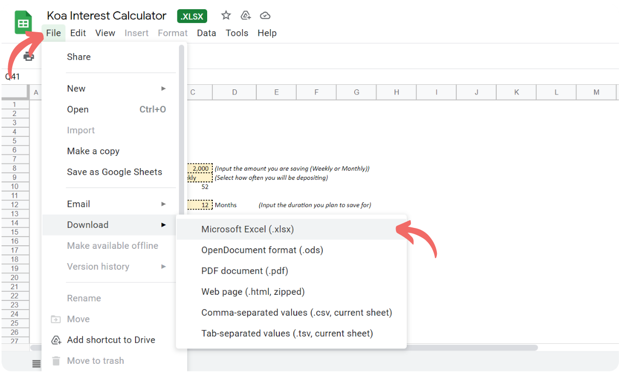Viewport: 619px width, 374px height.
Task: Star the Koa Interest Calculator document
Action: tap(226, 15)
